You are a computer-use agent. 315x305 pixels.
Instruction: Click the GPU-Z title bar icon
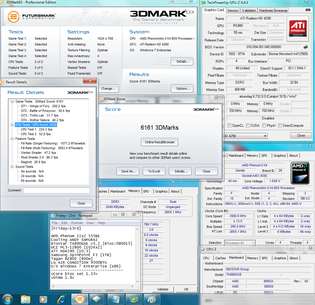(x=204, y=3)
